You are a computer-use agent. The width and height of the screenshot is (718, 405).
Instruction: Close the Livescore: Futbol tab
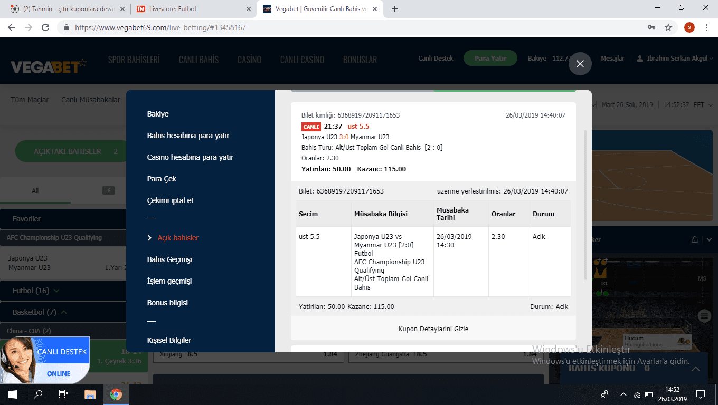[x=249, y=9]
